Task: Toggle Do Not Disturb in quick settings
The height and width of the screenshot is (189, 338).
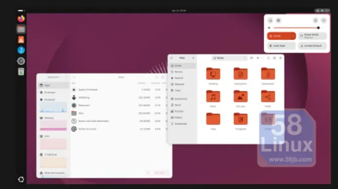Action: point(313,46)
